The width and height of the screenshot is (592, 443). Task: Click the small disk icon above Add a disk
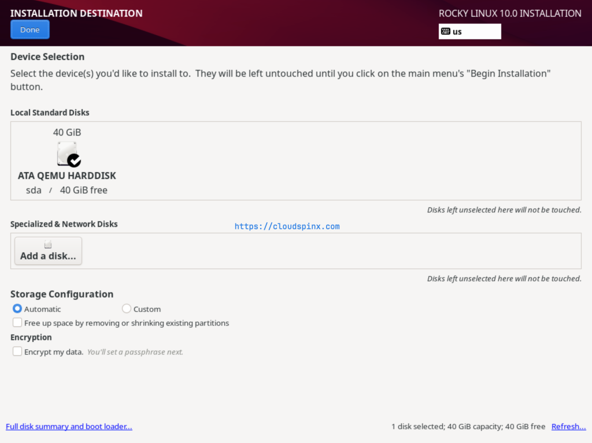tap(48, 245)
